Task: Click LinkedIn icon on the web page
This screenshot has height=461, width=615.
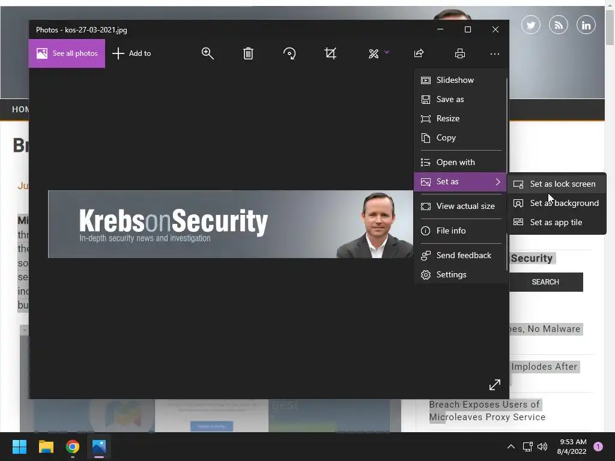Action: coord(586,25)
